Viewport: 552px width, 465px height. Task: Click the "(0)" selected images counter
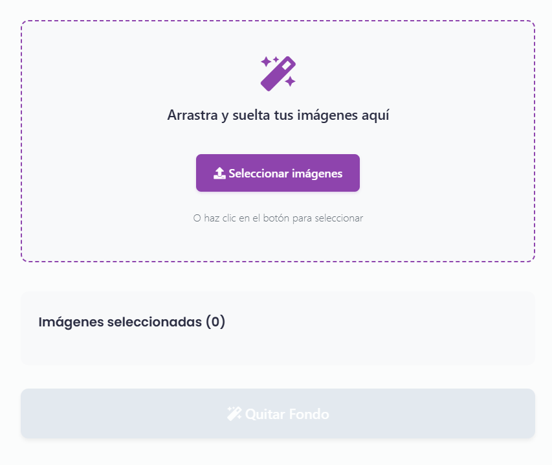[215, 322]
